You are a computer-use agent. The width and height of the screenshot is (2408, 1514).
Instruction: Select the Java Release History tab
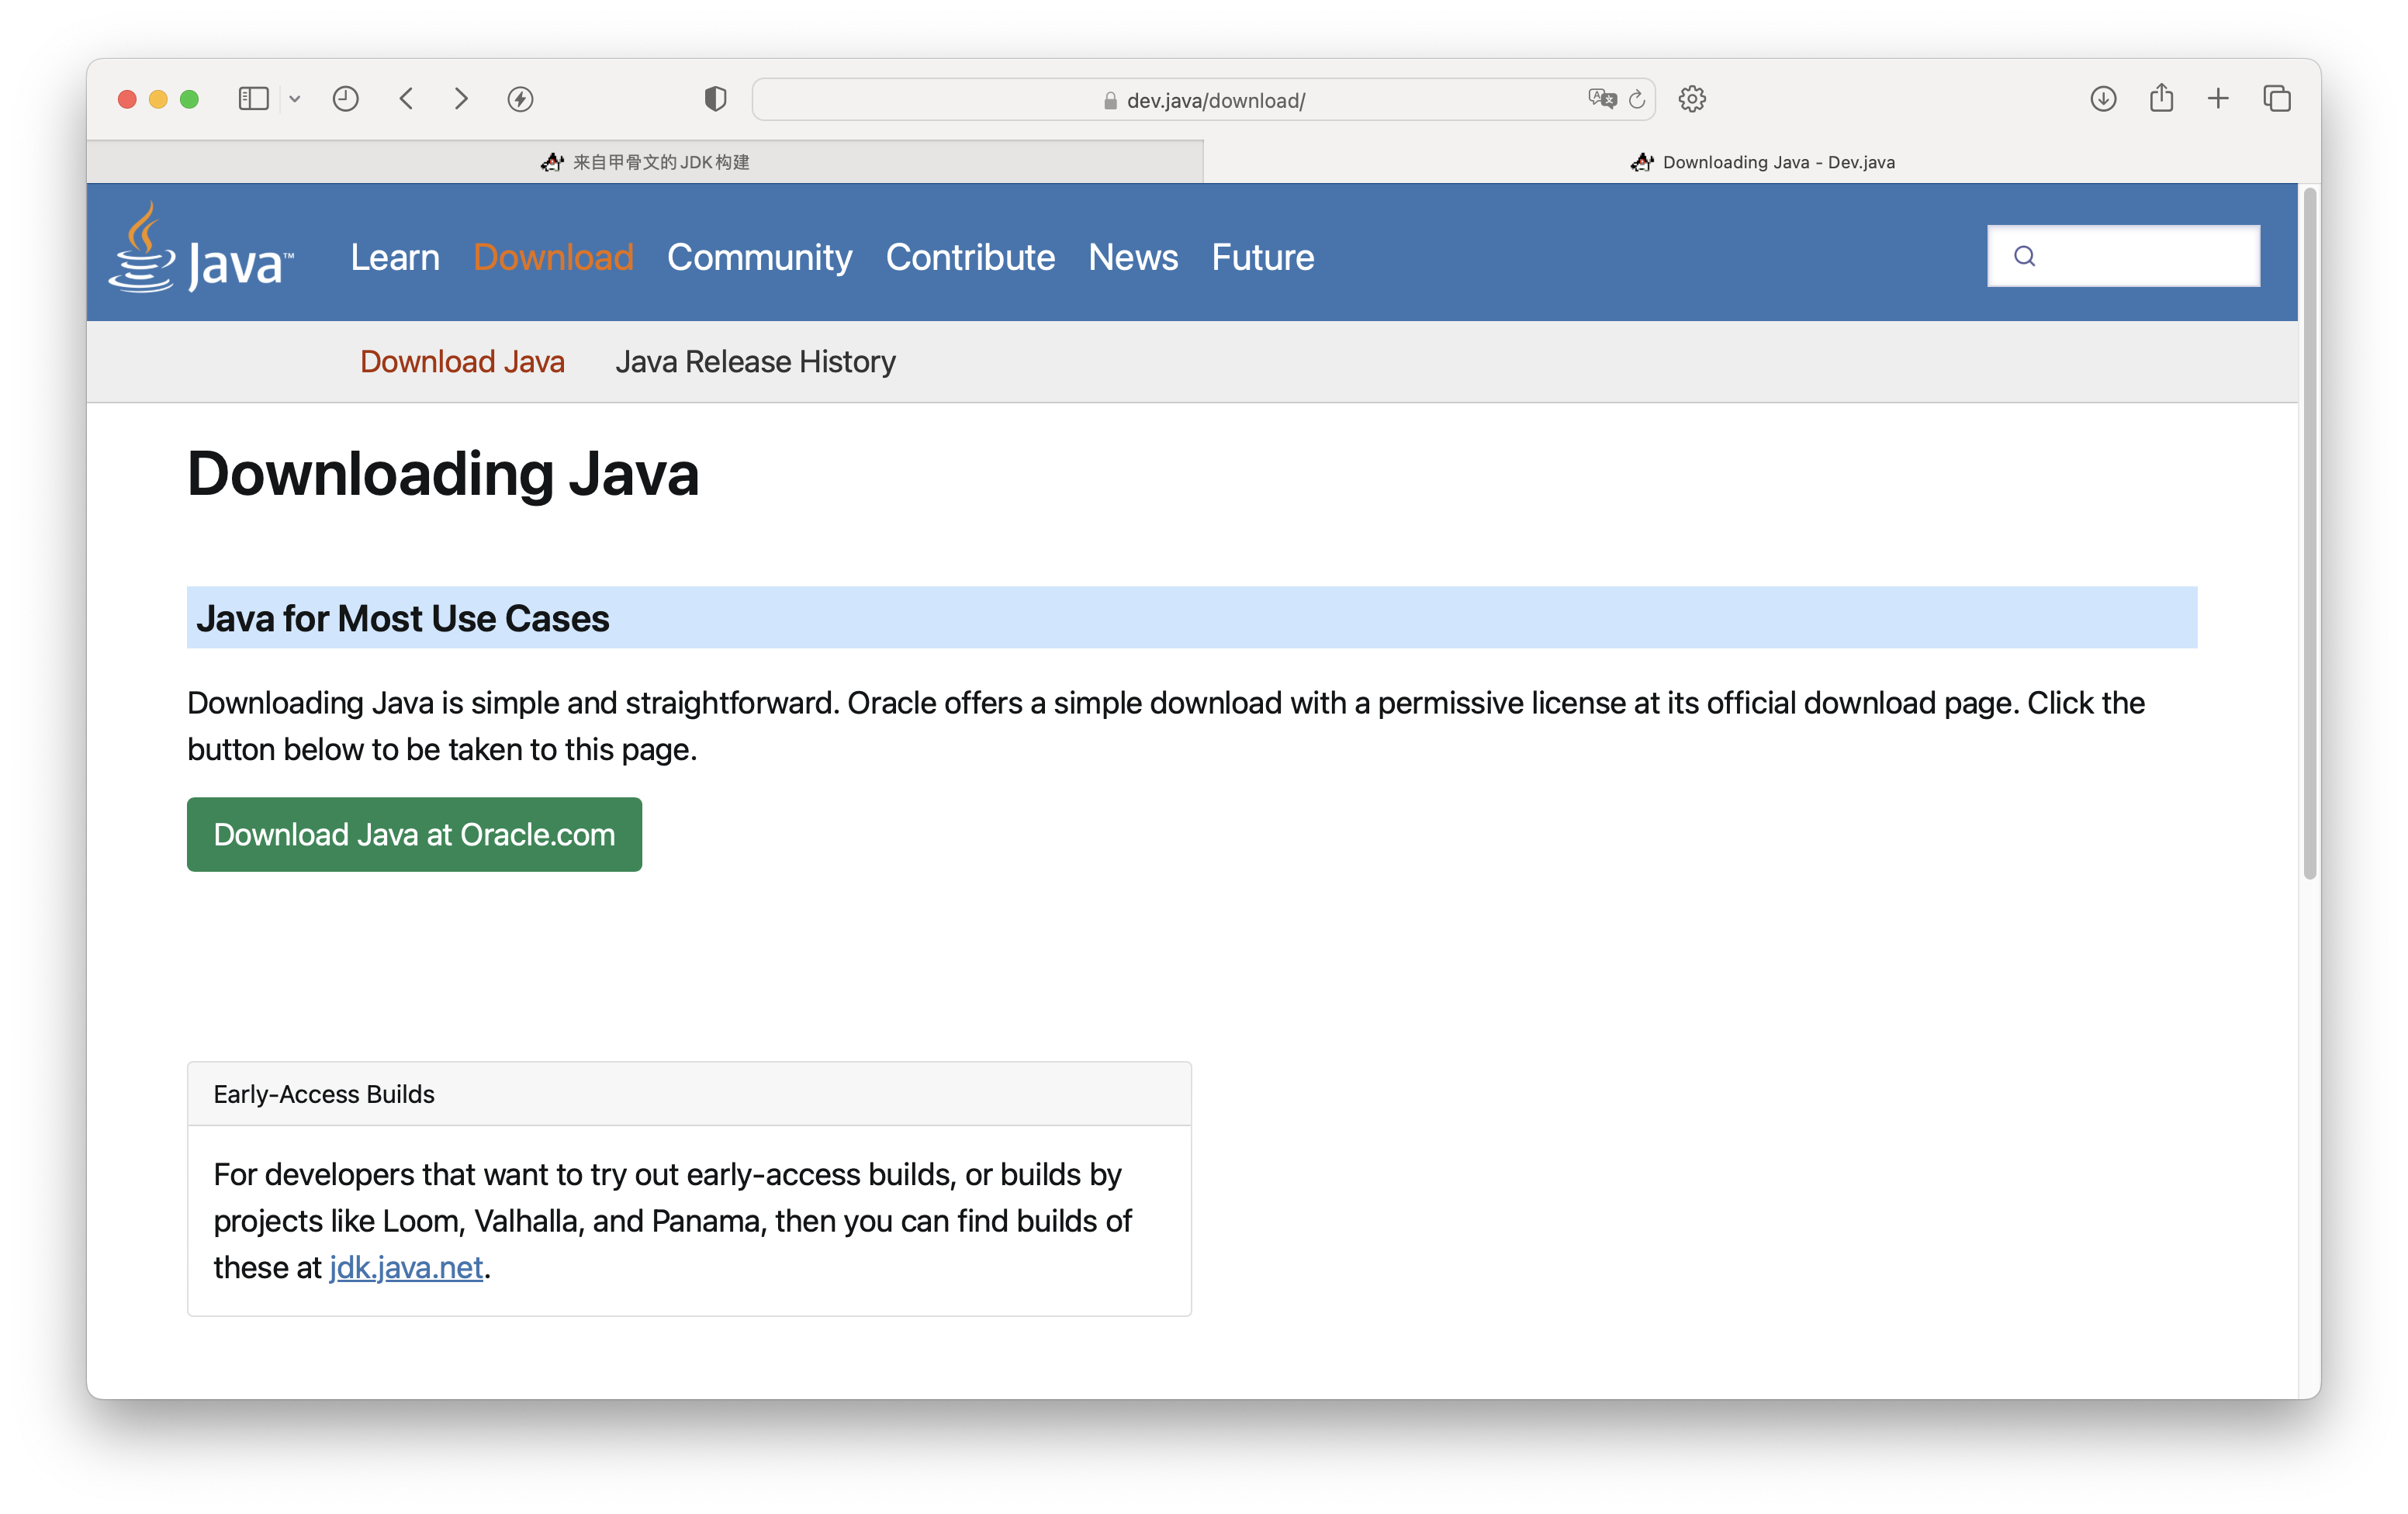click(x=755, y=361)
